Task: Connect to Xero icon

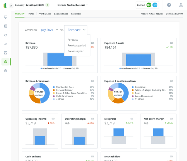Action: coord(155,5)
